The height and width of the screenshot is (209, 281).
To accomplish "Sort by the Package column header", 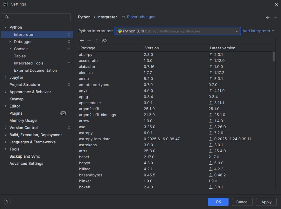I will click(110, 48).
